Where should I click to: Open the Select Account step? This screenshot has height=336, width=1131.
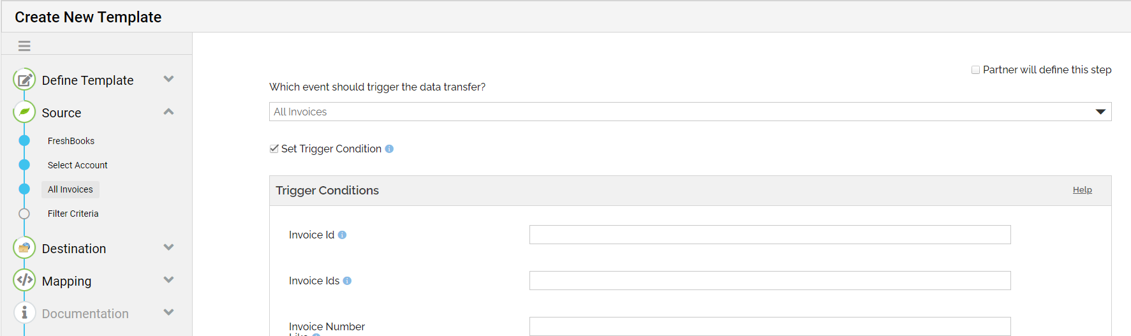pos(77,165)
